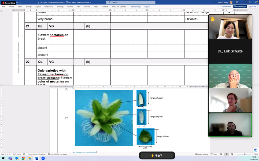Click the zoom out minus button
The width and height of the screenshot is (259, 161).
pyautogui.click(x=236, y=154)
